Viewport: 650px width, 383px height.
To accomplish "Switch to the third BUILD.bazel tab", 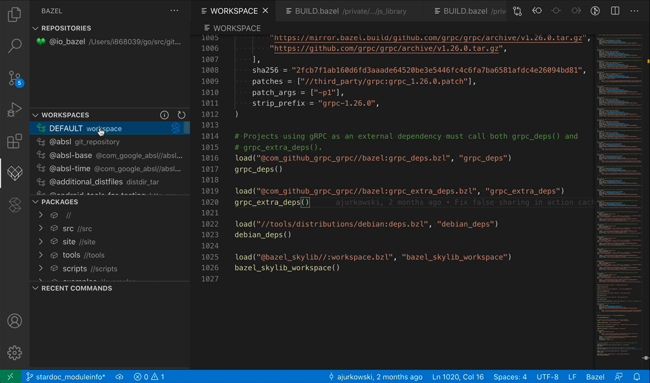I will pos(465,11).
